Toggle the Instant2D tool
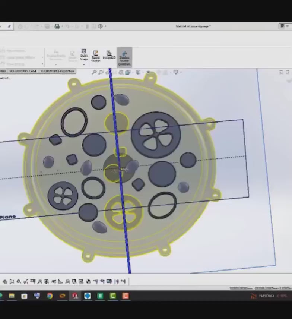This screenshot has height=319, width=292. [x=109, y=55]
